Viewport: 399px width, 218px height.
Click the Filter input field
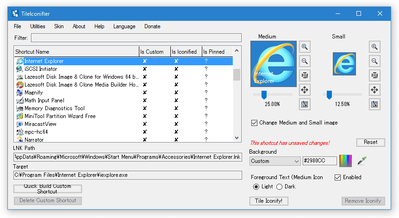[x=136, y=38]
